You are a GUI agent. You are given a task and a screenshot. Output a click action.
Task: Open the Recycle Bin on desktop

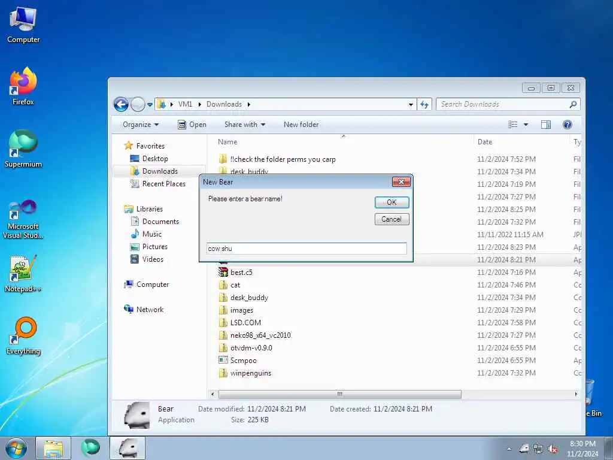tap(593, 398)
